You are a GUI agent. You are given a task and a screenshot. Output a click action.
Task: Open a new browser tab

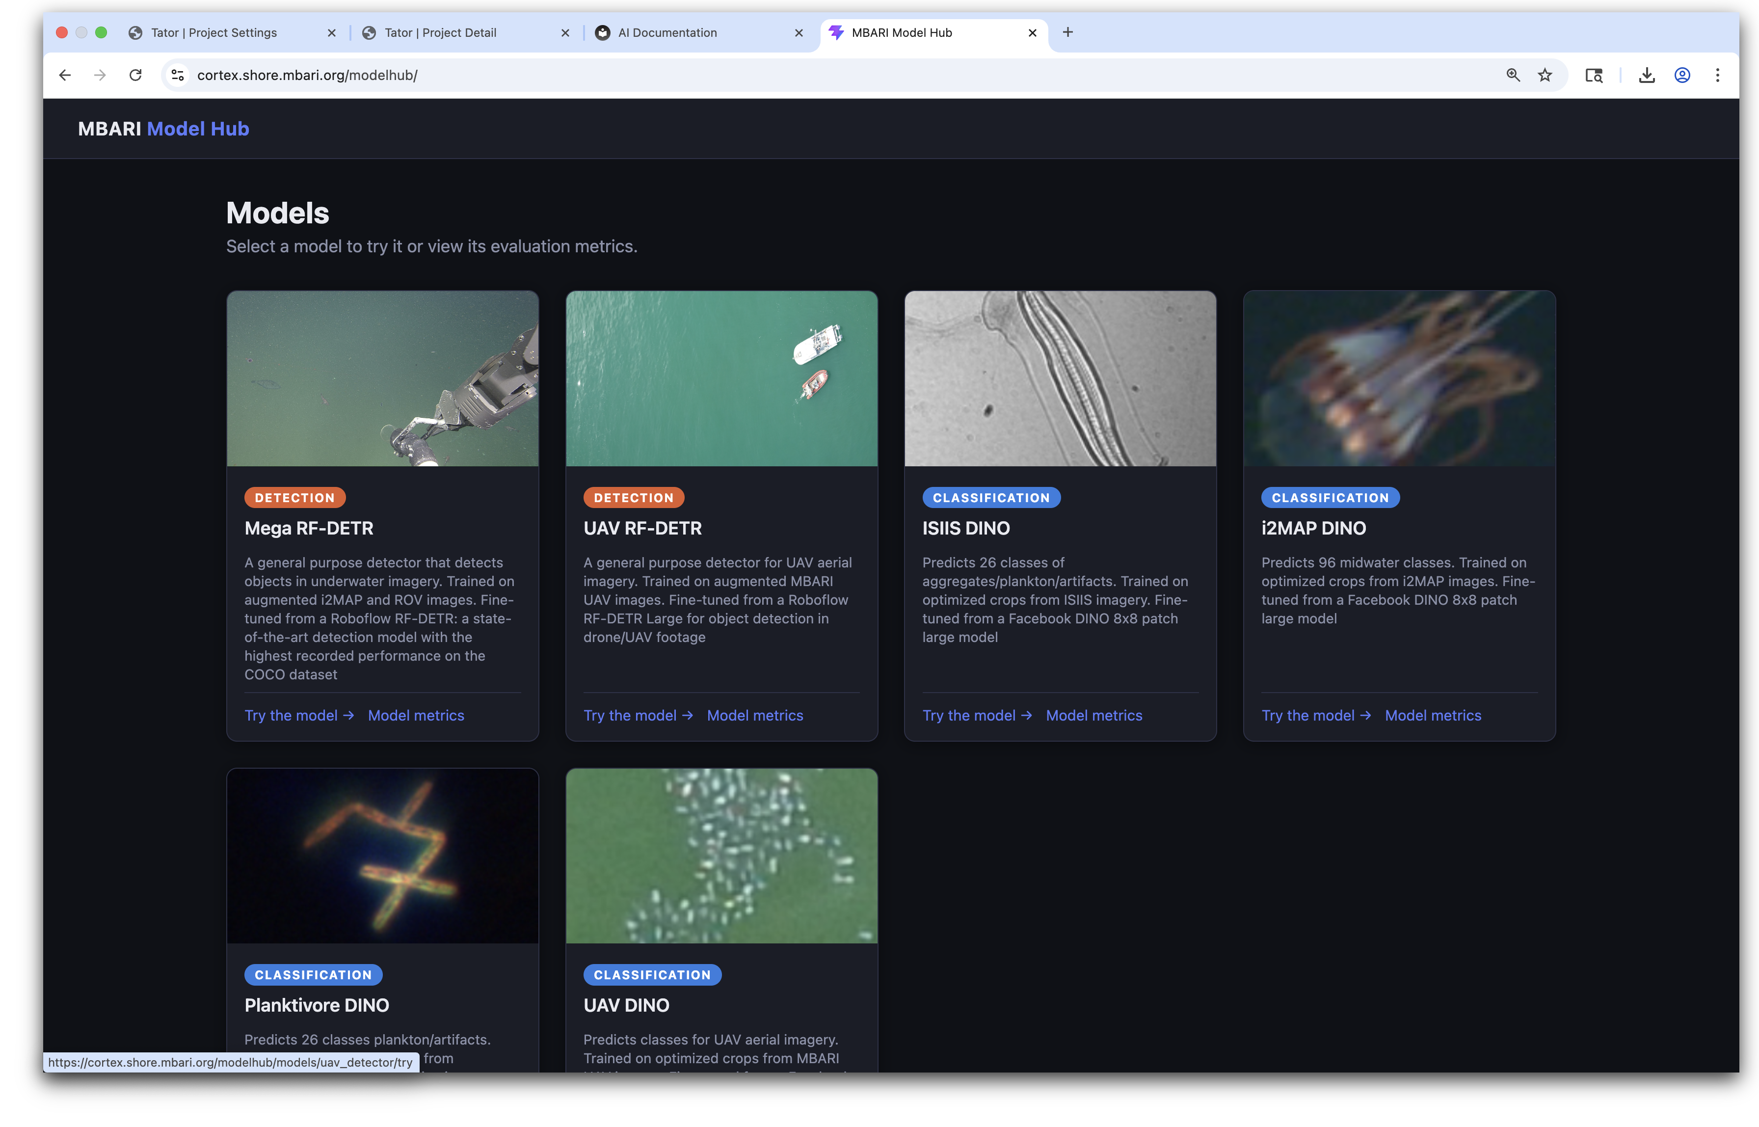pyautogui.click(x=1067, y=32)
